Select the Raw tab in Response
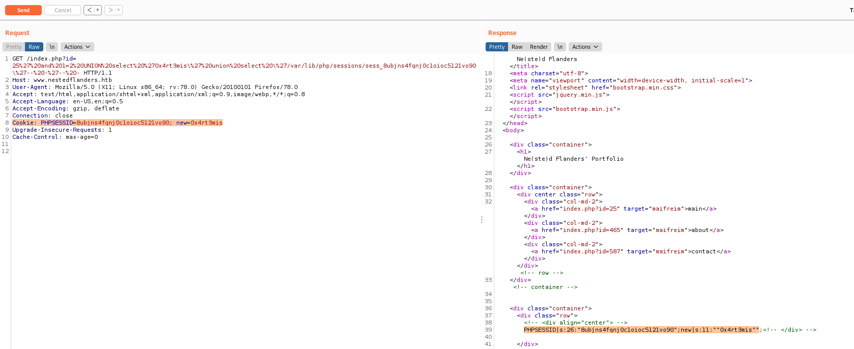Image resolution: width=854 pixels, height=349 pixels. pos(517,47)
